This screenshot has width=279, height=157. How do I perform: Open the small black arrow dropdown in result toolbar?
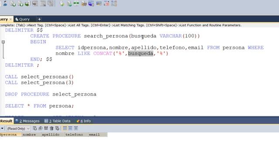pos(2,128)
